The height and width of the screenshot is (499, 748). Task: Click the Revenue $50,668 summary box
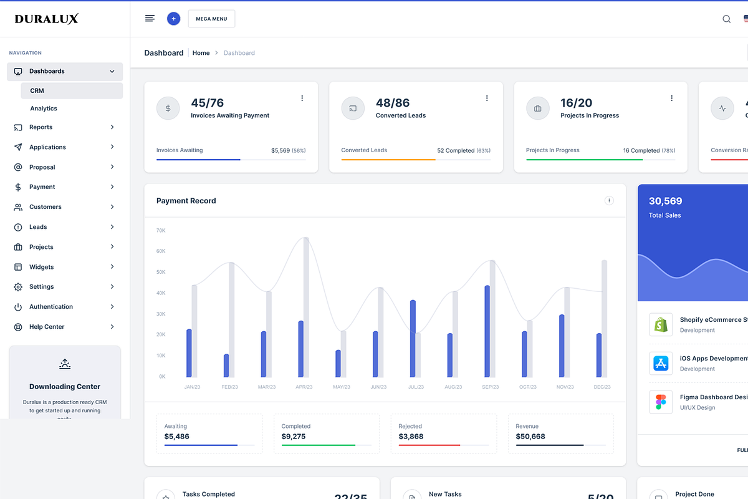click(x=561, y=434)
